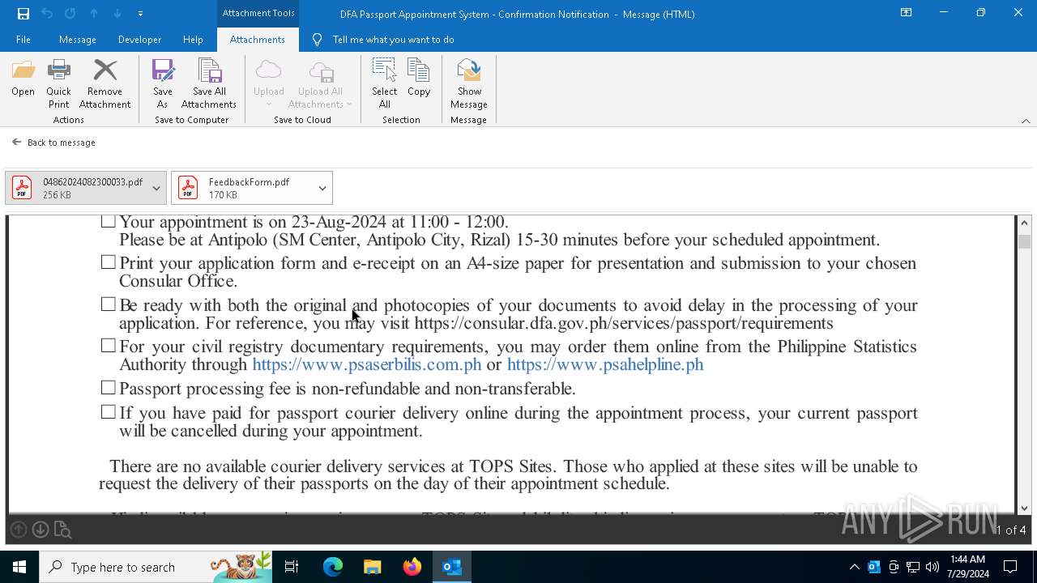The height and width of the screenshot is (583, 1037).
Task: Go to previous page in preview
Action: pyautogui.click(x=19, y=530)
